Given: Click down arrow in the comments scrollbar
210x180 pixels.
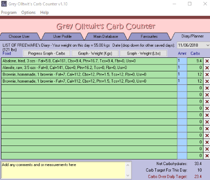Looking at the screenshot, I should (x=128, y=175).
